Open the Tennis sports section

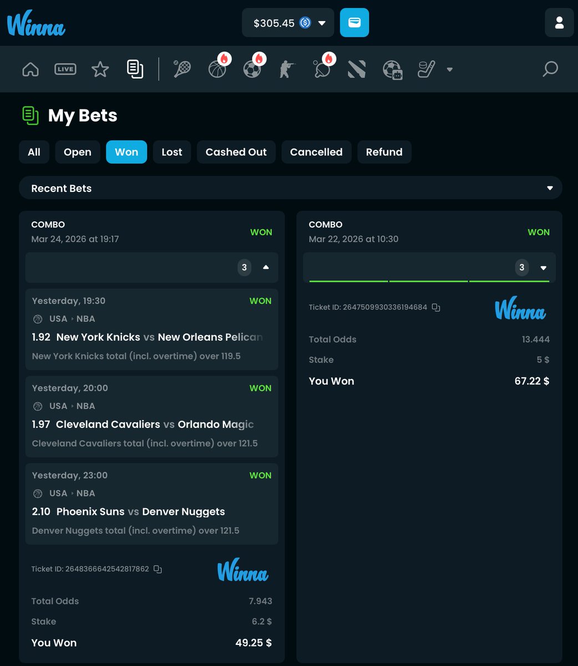tap(182, 69)
